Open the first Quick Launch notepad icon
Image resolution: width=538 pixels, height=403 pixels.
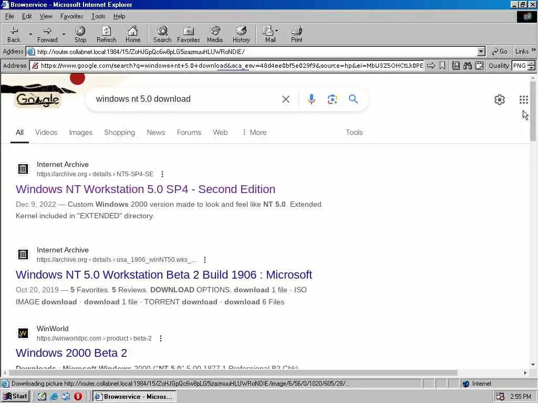[x=42, y=397]
